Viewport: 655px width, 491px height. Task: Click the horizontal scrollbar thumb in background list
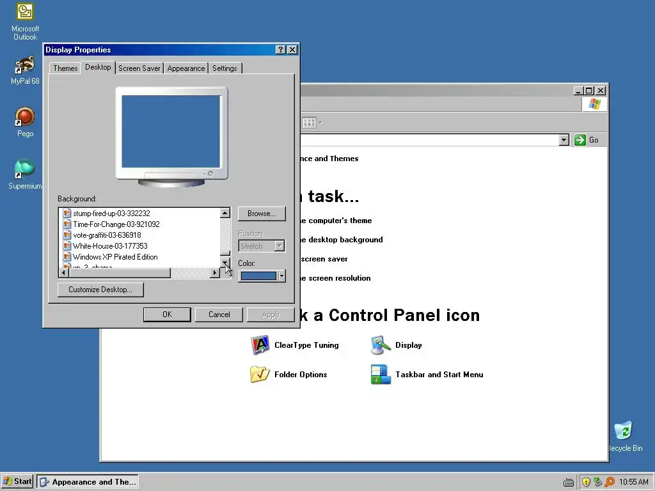pos(120,272)
